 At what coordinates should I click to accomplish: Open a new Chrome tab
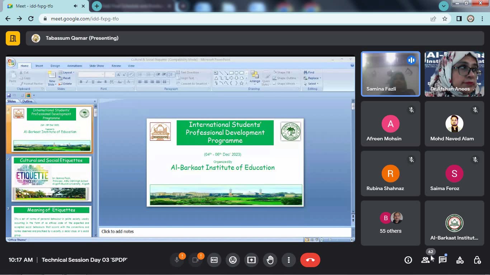[96, 6]
